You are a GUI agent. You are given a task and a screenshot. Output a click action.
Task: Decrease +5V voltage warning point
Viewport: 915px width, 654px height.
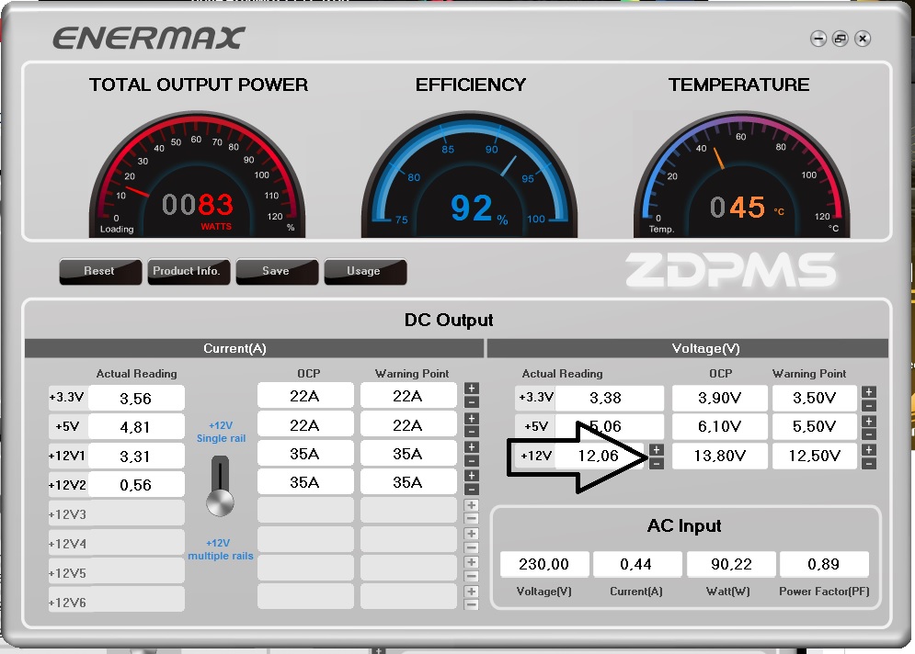tap(869, 434)
